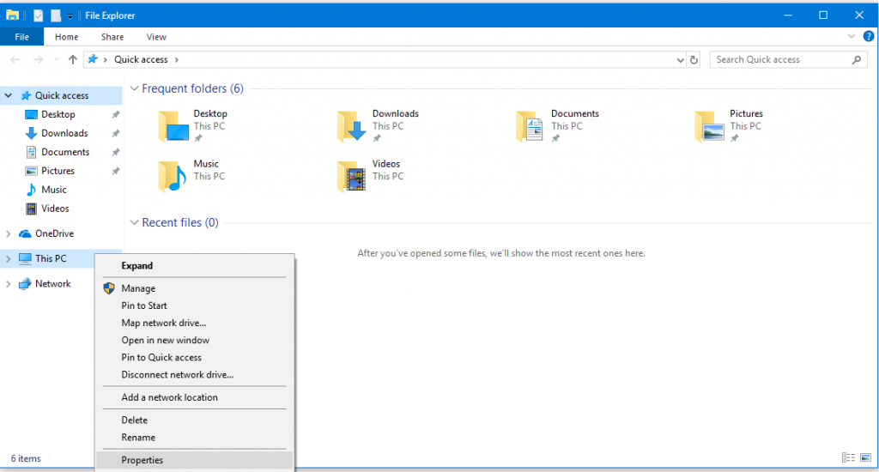Select the Videos frequent folder icon
This screenshot has height=472, width=879.
351,176
